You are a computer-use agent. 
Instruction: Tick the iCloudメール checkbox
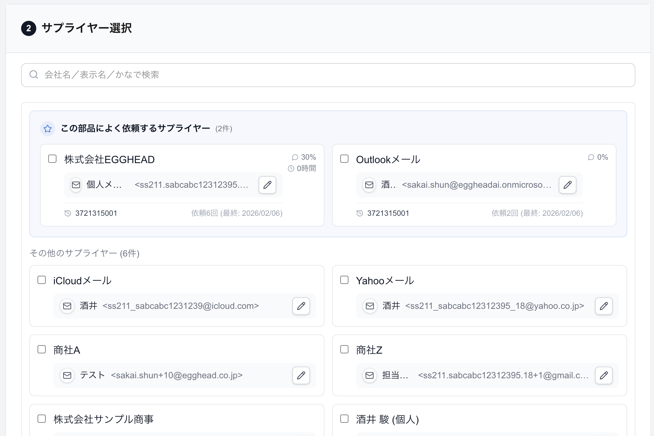click(x=42, y=280)
